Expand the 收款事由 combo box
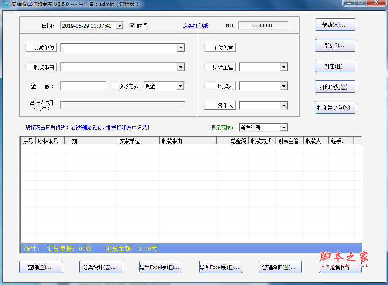Screen dimensions: 388x285 (x=181, y=67)
